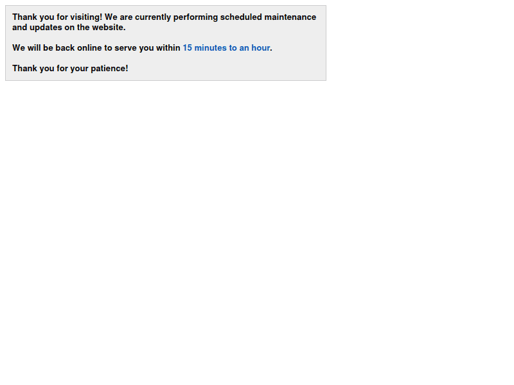Click the blue '15 minutes to an hour' text

226,48
